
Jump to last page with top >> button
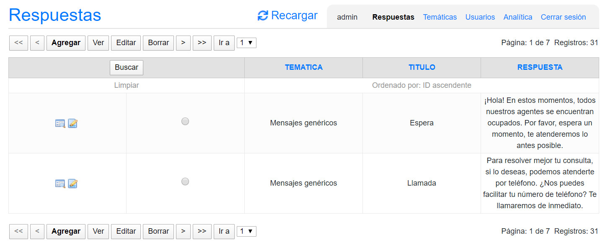(202, 43)
